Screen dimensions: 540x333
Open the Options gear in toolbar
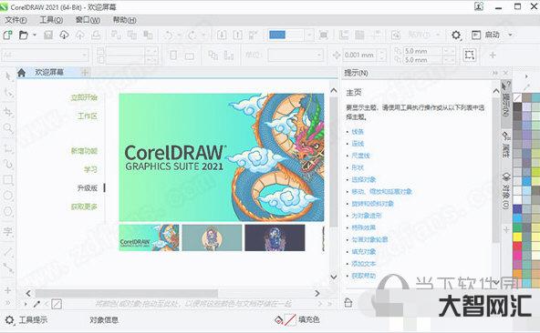(456, 35)
